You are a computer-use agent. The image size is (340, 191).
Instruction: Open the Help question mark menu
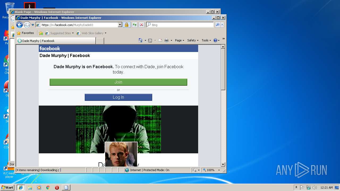[x=216, y=40]
